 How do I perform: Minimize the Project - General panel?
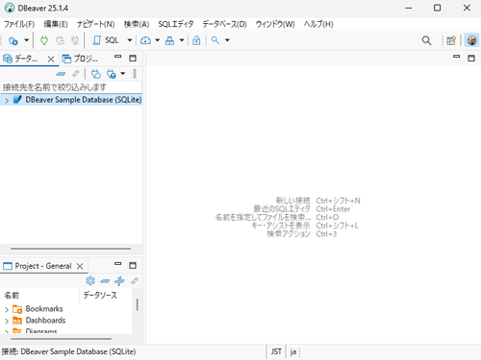click(x=118, y=264)
